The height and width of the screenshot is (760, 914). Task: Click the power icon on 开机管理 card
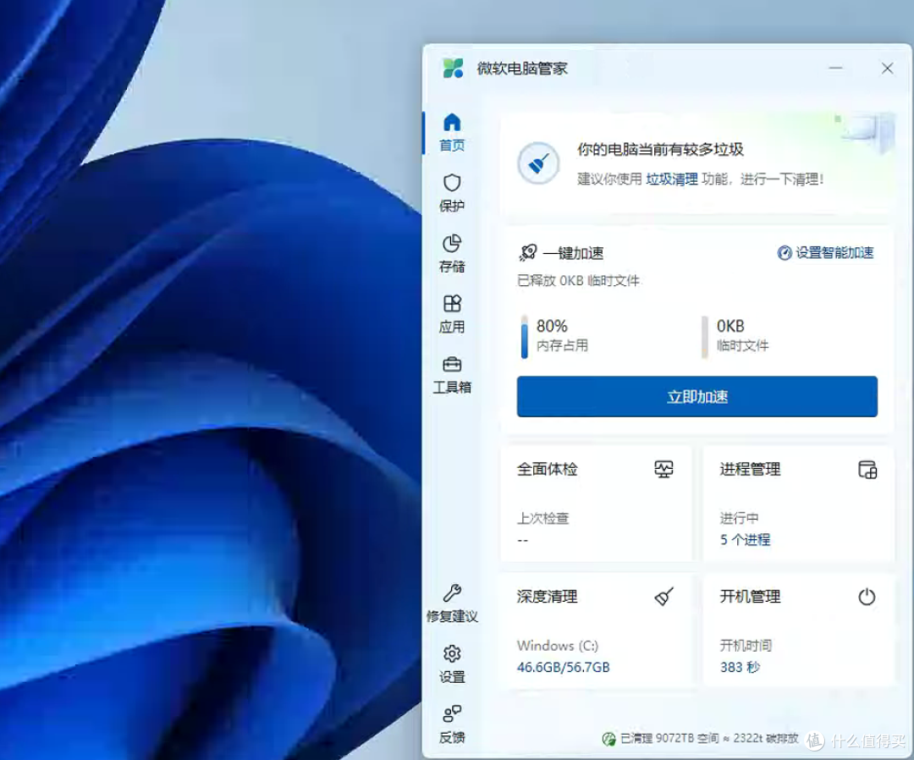coord(867,597)
